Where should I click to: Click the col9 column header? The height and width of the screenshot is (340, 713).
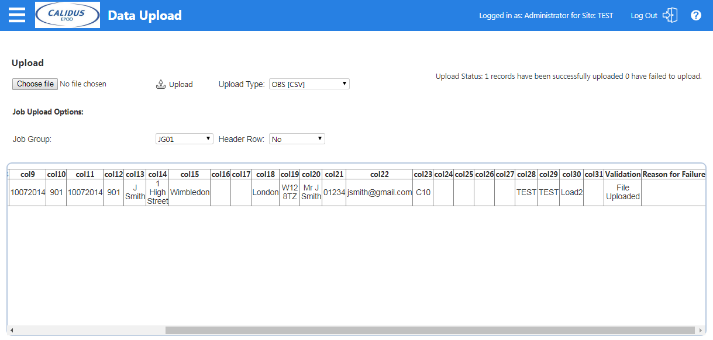(x=27, y=174)
